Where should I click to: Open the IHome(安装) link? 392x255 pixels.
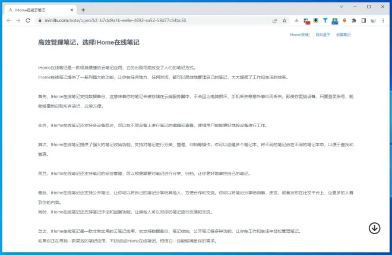[x=299, y=35]
